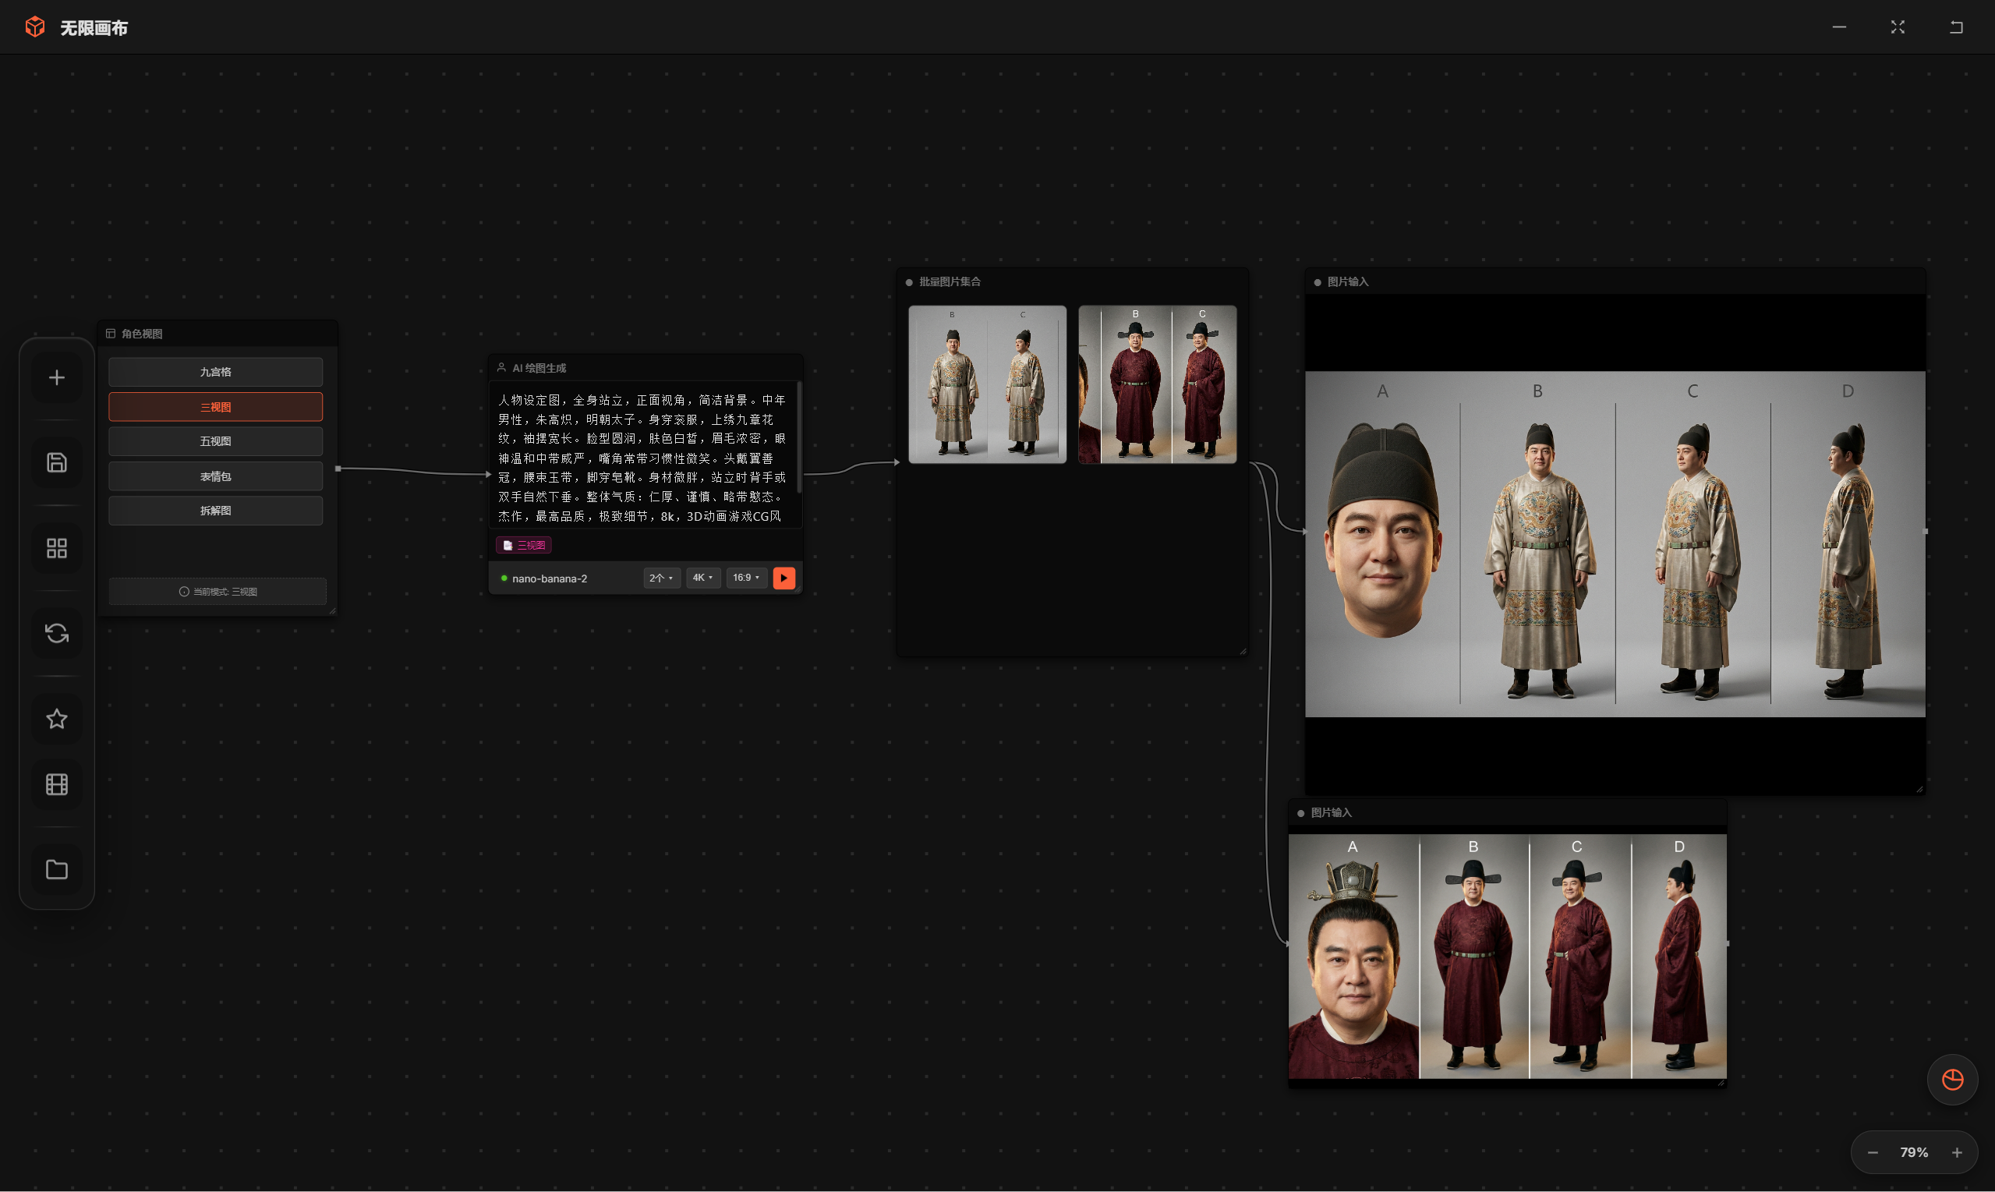Choose the 拆解图 option in 角色视图 panel

tap(215, 511)
